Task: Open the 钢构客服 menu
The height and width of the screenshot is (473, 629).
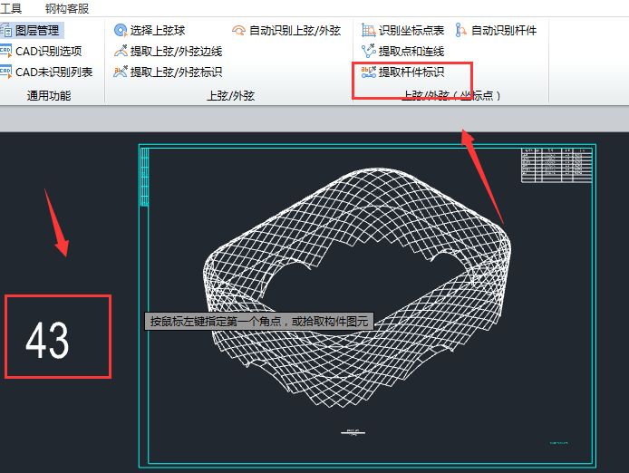Action: click(x=67, y=8)
